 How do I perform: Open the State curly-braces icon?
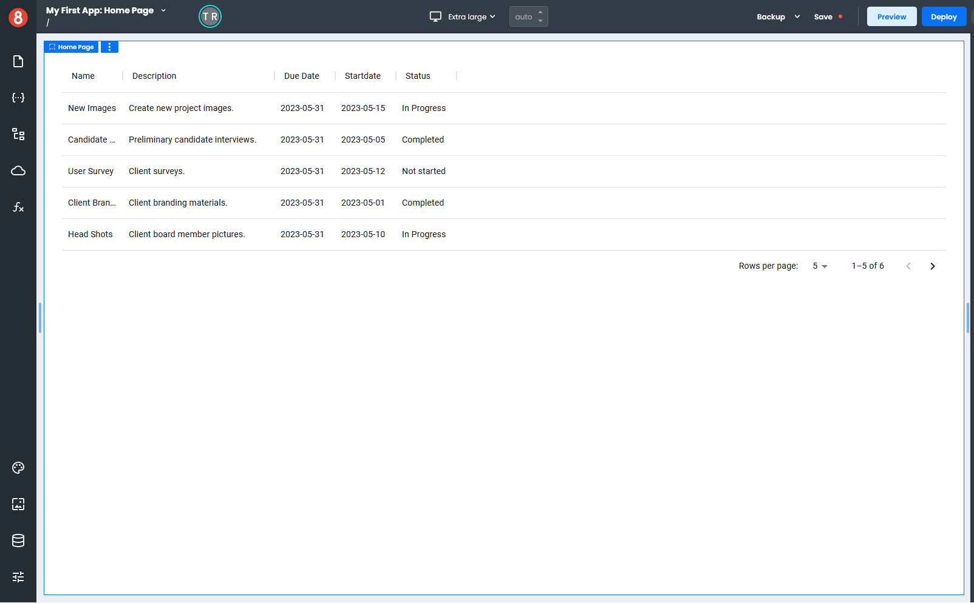[18, 98]
